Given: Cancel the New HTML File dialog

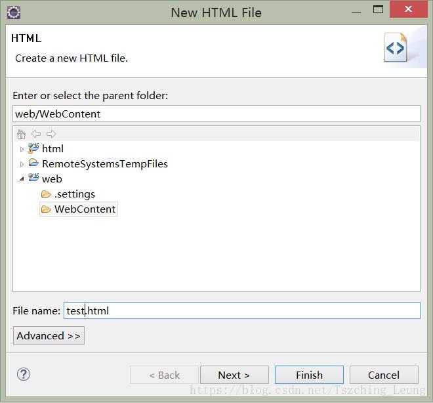Looking at the screenshot, I should [384, 375].
